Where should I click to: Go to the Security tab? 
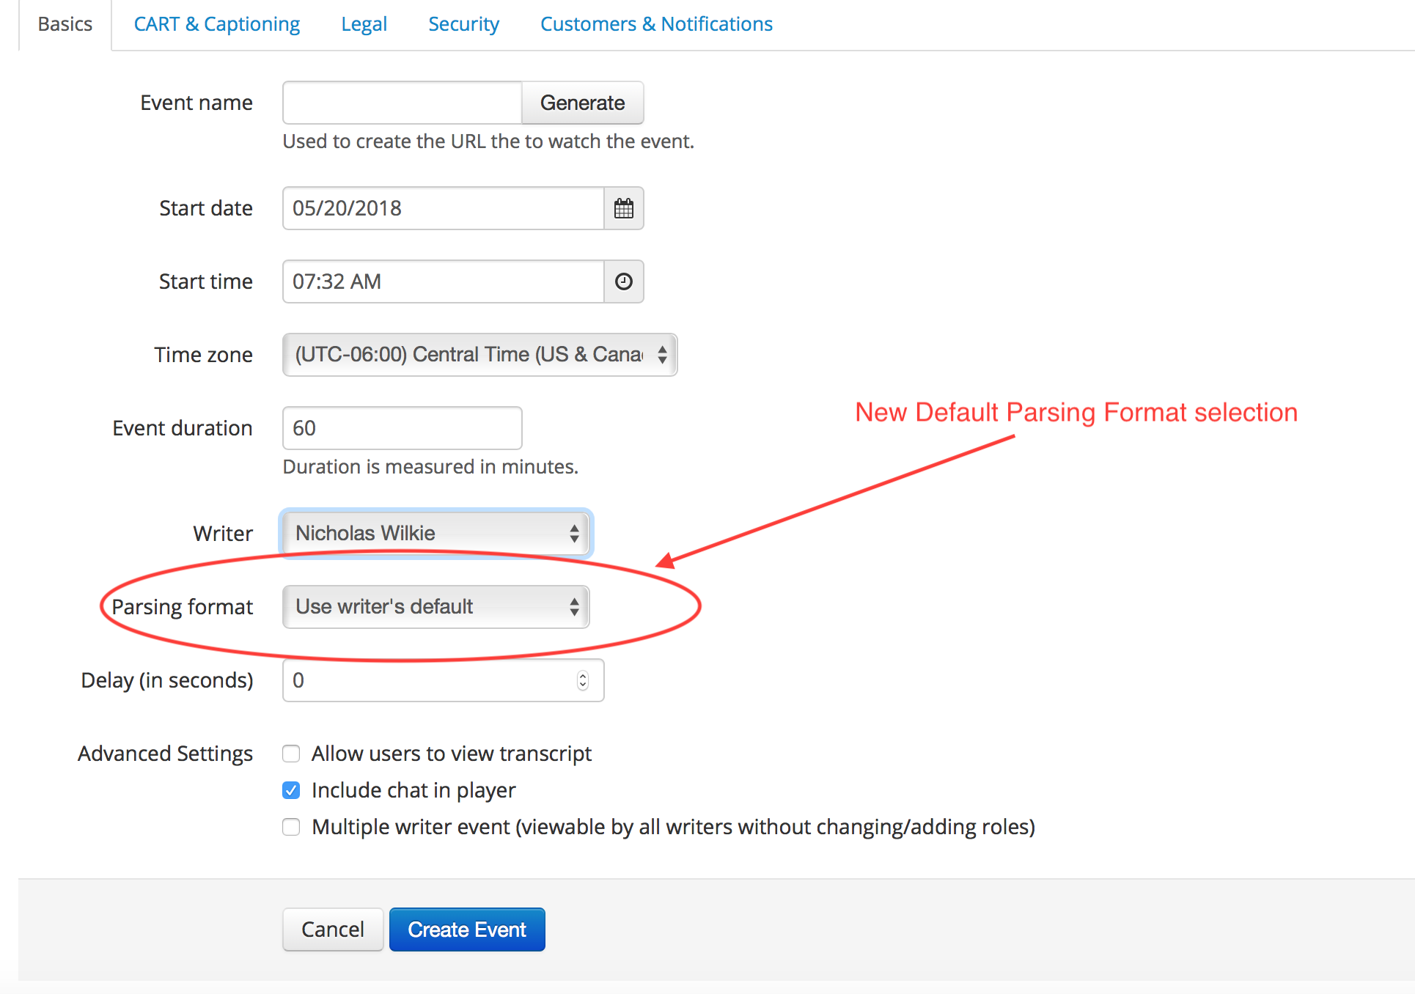463,24
